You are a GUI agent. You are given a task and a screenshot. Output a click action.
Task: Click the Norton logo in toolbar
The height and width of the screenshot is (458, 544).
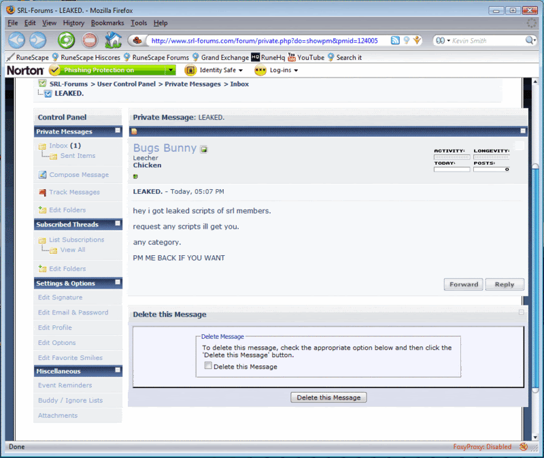coord(26,70)
